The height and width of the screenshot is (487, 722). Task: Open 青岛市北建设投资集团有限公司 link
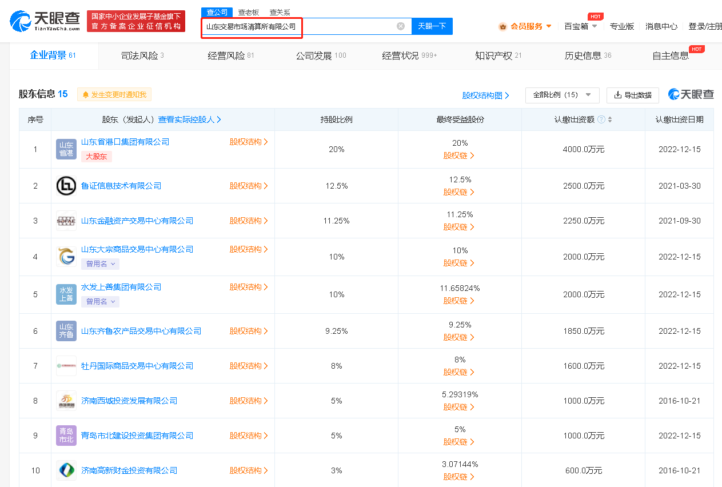pos(137,436)
